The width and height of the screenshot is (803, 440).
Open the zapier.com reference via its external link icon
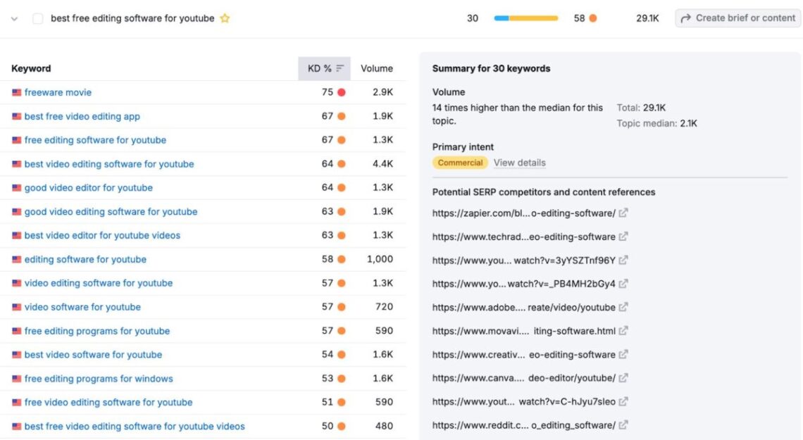coord(623,213)
